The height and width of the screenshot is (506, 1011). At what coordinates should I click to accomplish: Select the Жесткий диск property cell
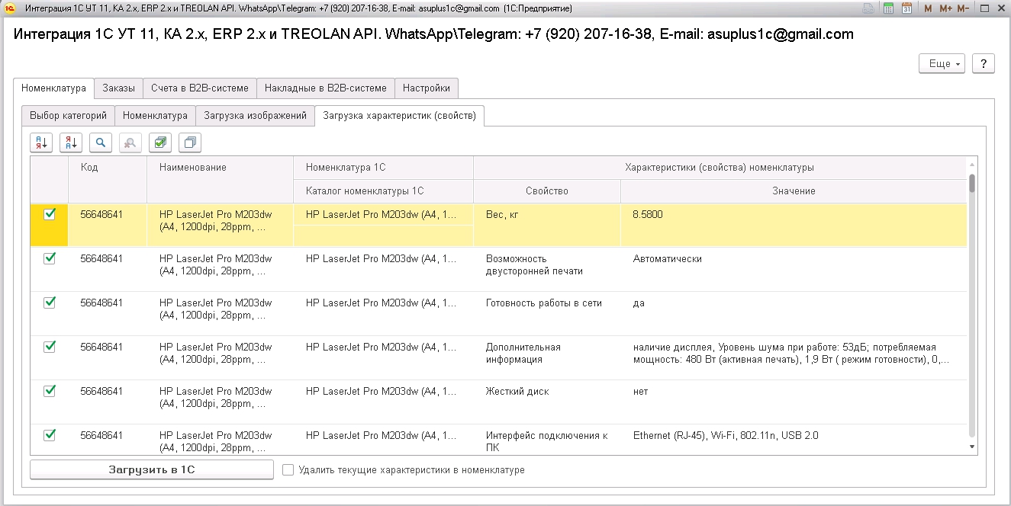point(547,402)
